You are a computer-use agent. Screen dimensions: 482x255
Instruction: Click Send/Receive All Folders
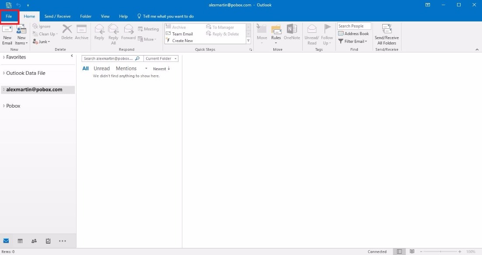pyautogui.click(x=387, y=35)
